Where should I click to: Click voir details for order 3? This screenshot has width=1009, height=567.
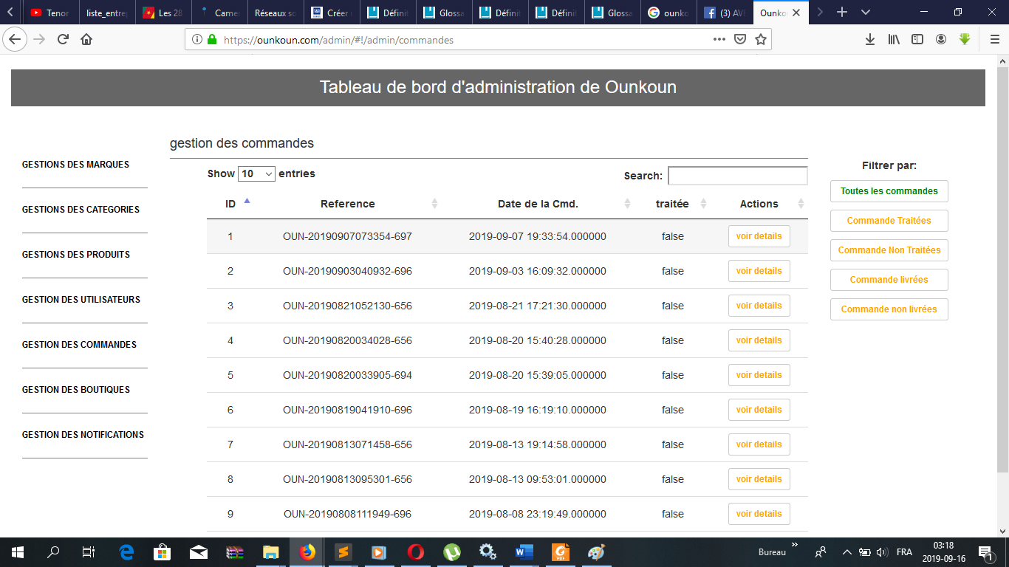[759, 306]
